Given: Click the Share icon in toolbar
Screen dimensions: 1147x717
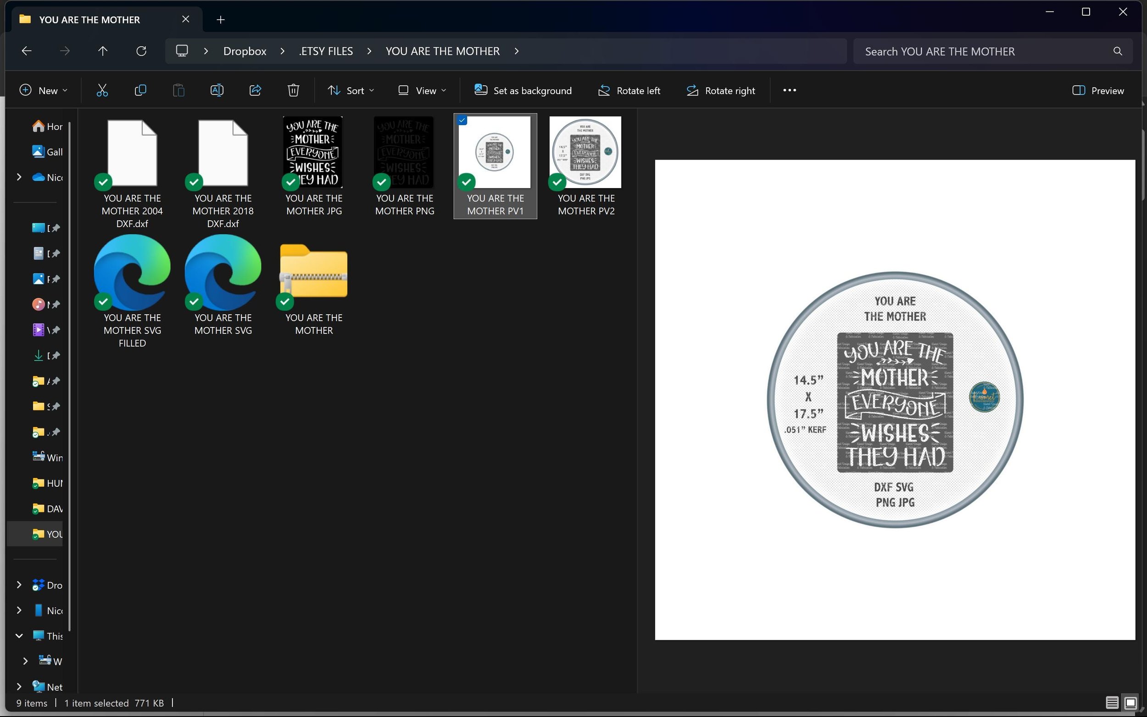Looking at the screenshot, I should point(255,90).
